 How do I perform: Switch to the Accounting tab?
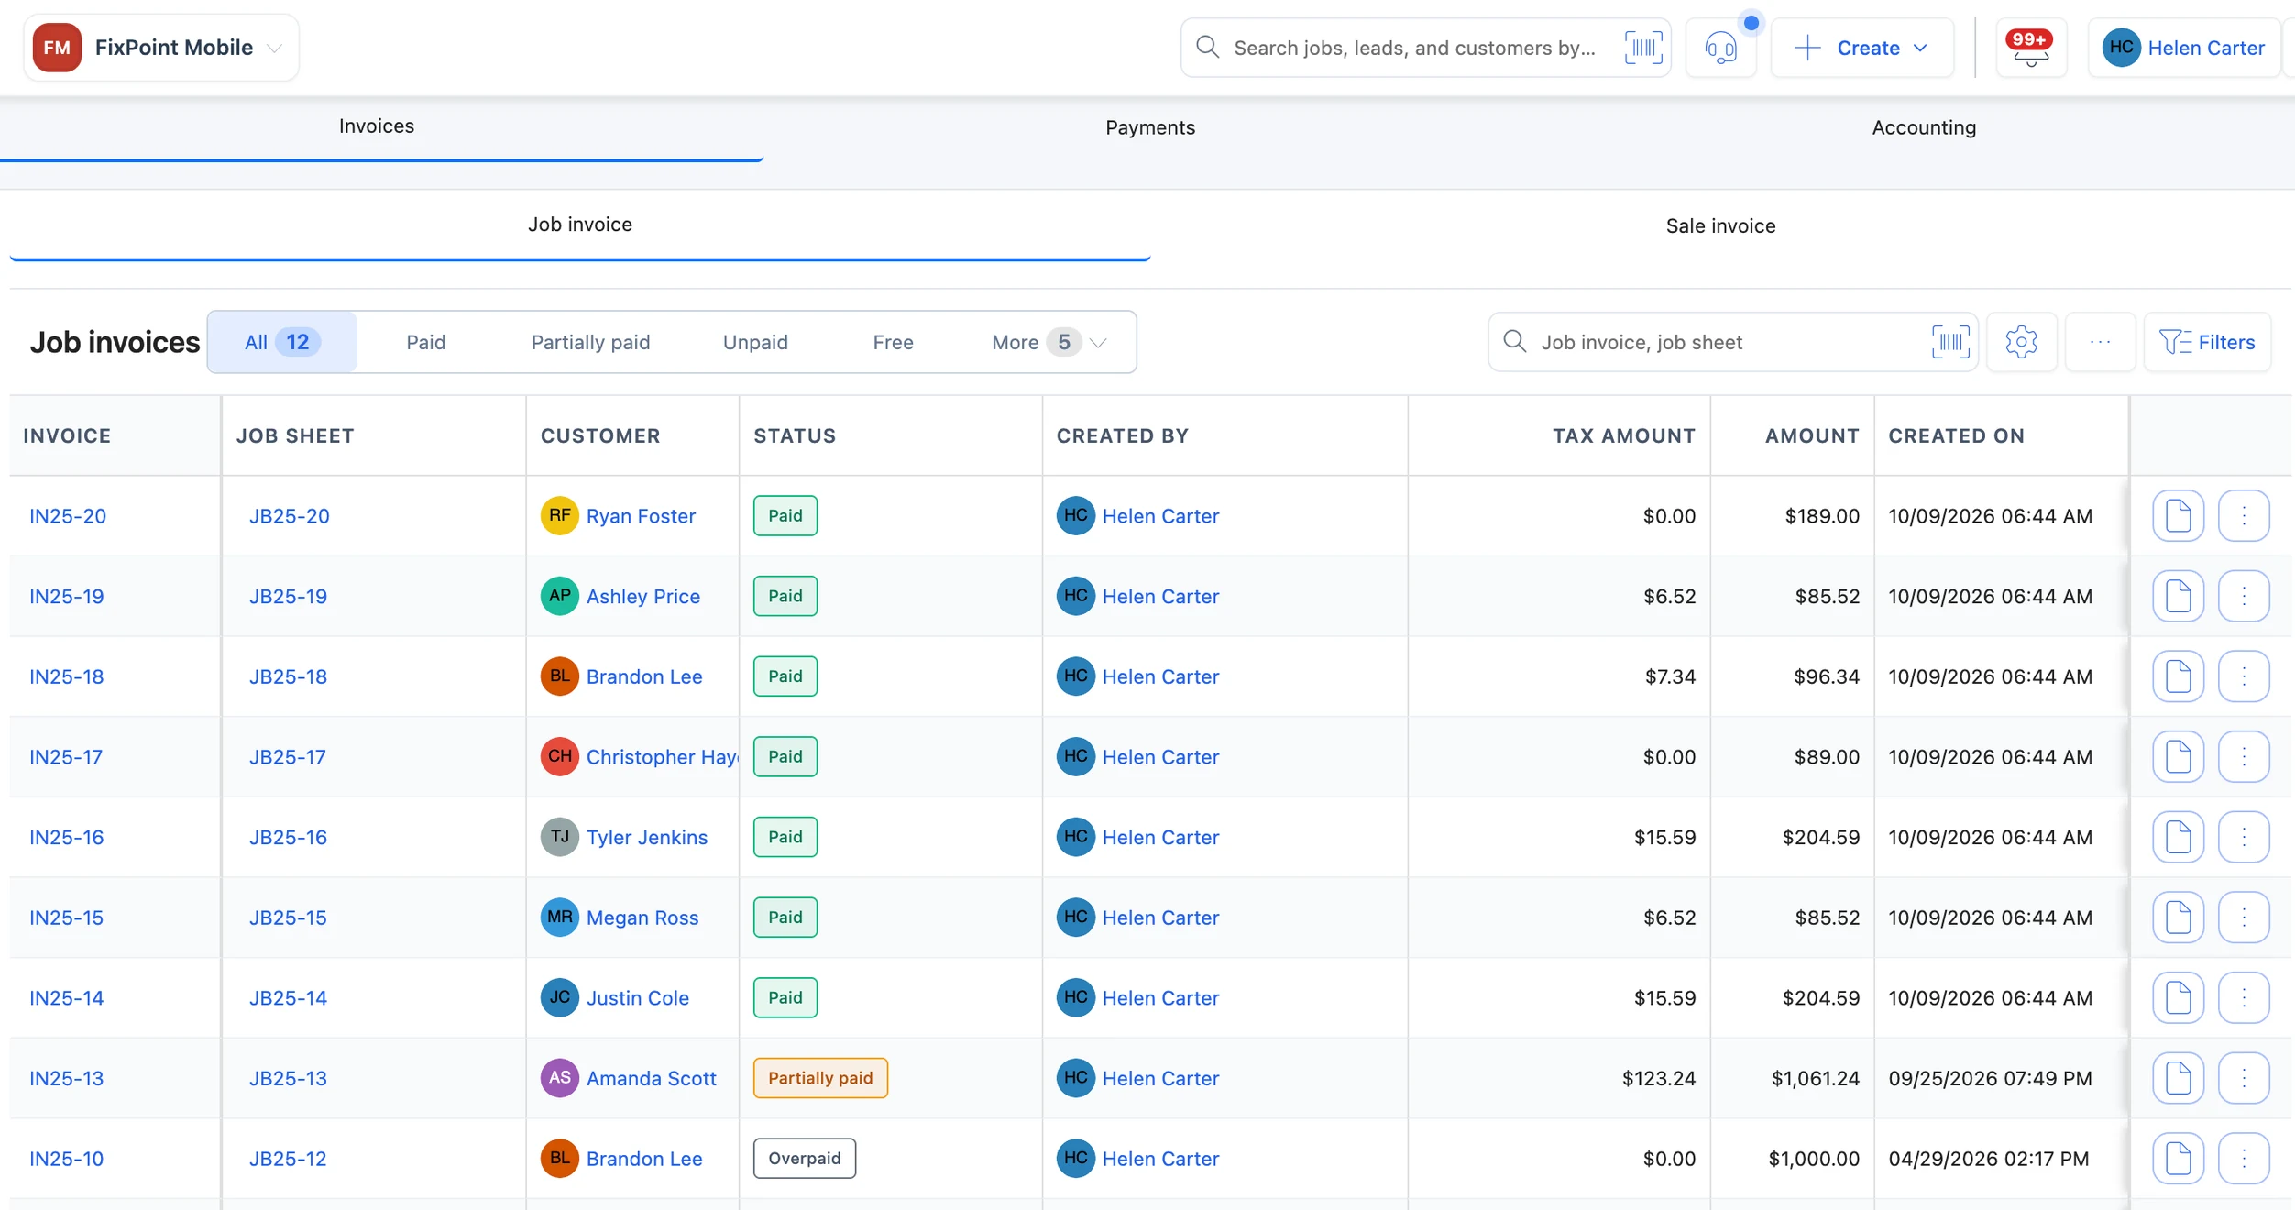point(1924,127)
